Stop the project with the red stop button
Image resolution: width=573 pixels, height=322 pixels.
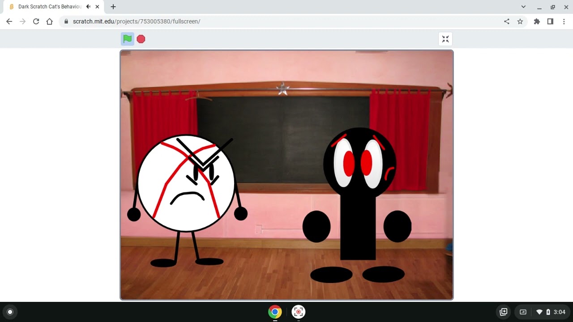(141, 39)
